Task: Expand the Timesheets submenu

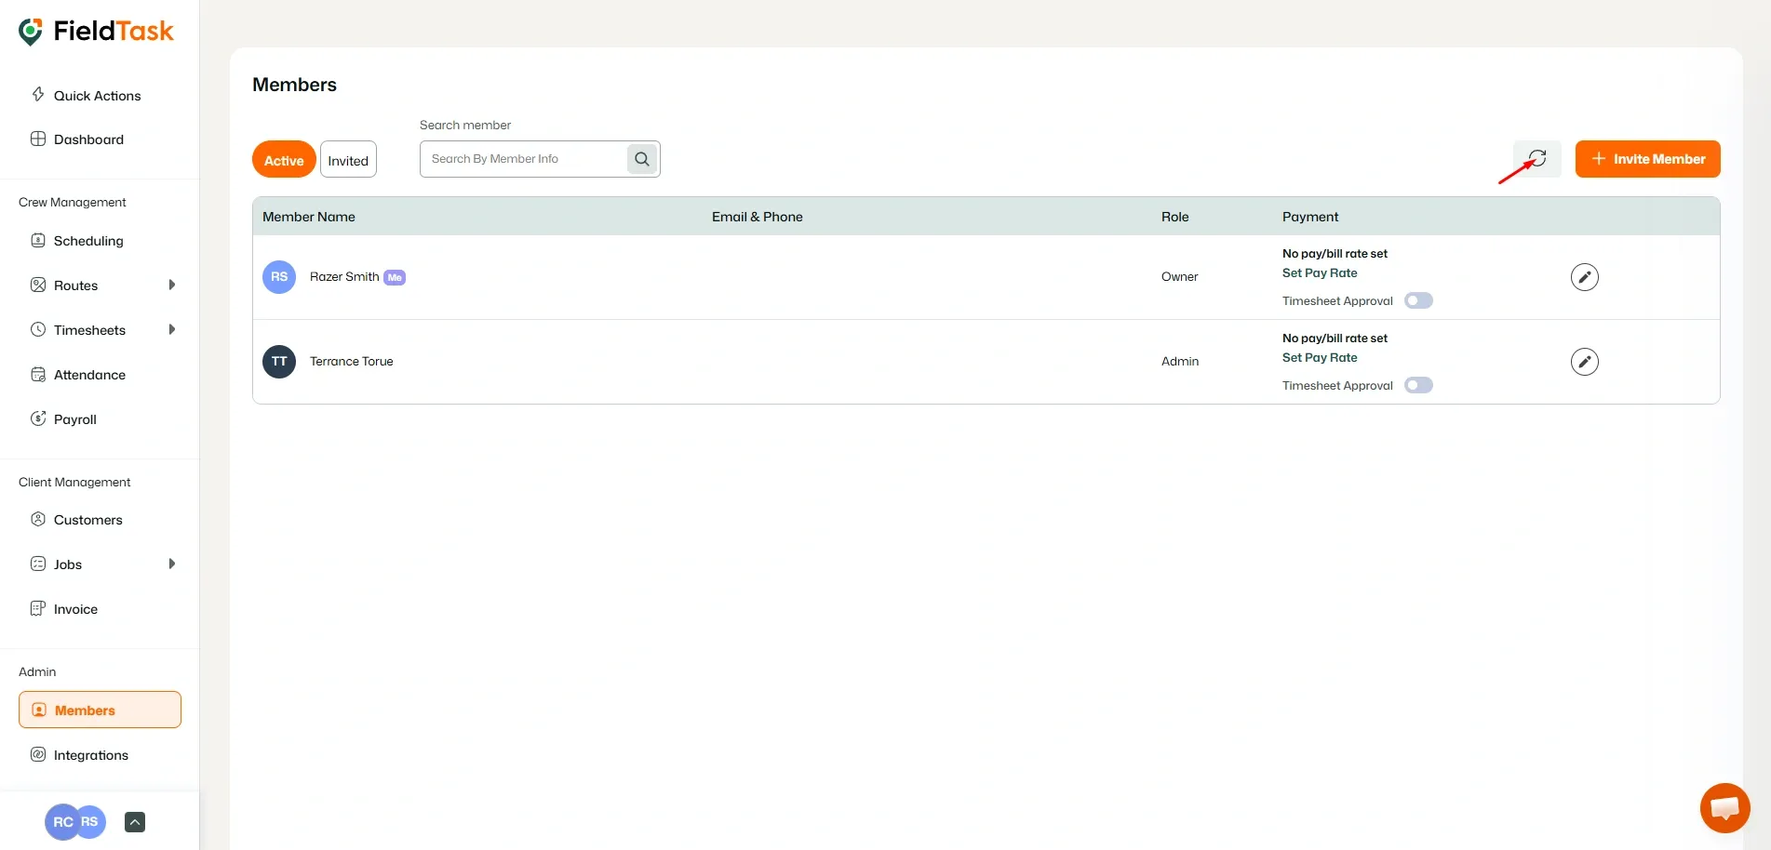Action: pyautogui.click(x=173, y=329)
